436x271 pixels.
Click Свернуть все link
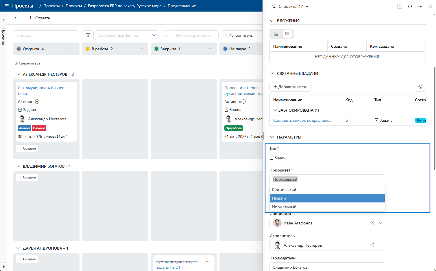pos(28,63)
